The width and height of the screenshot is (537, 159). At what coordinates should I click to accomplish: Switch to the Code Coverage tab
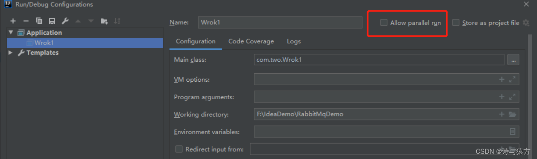[251, 41]
